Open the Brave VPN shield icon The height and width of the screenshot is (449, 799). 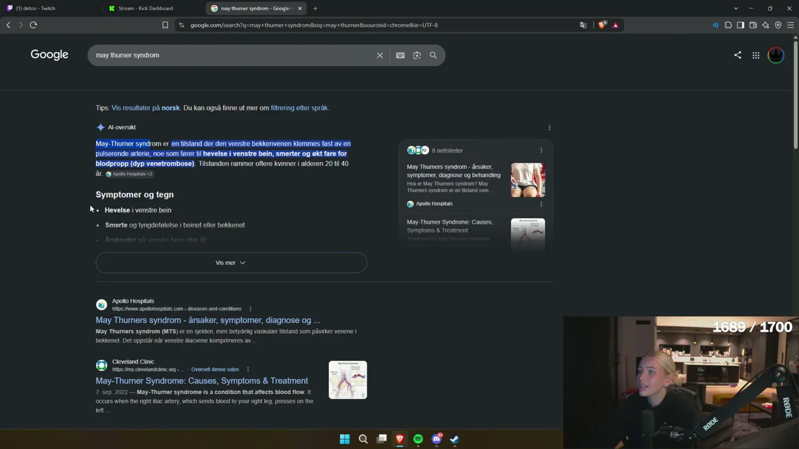778,25
